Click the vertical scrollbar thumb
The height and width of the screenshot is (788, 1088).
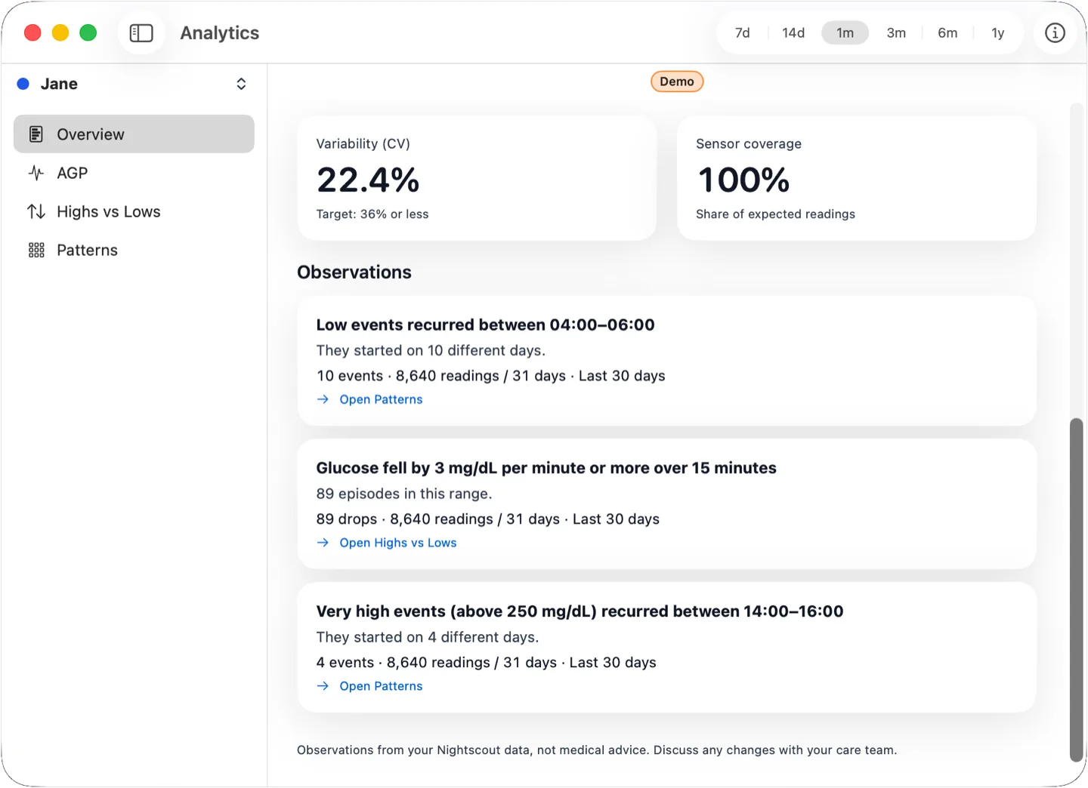click(1077, 589)
